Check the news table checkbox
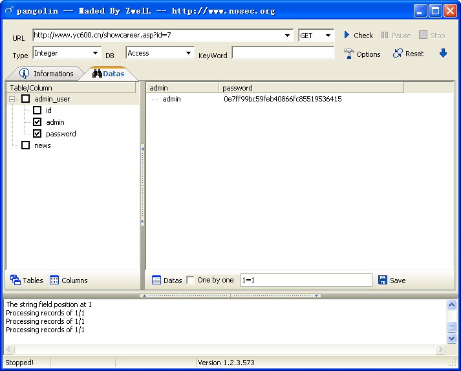This screenshot has width=461, height=371. pos(26,145)
